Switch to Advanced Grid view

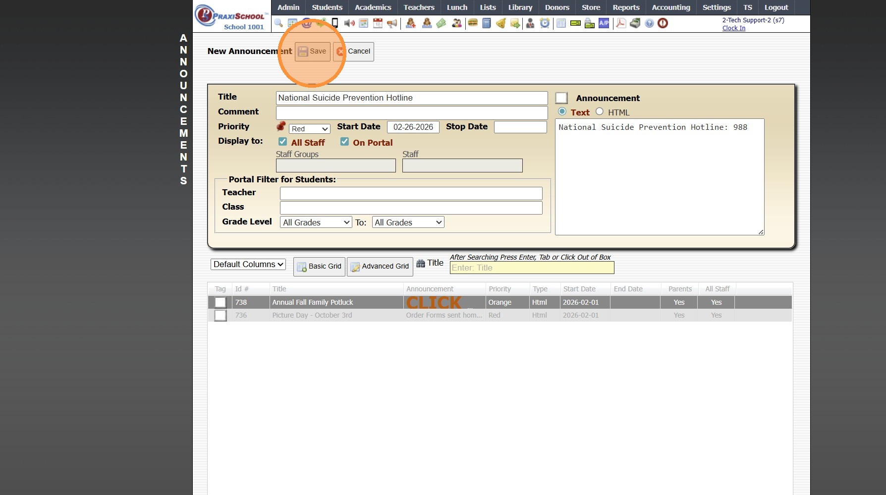tap(380, 267)
